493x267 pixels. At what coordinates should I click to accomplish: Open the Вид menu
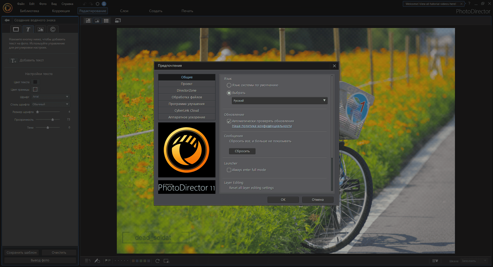point(54,4)
